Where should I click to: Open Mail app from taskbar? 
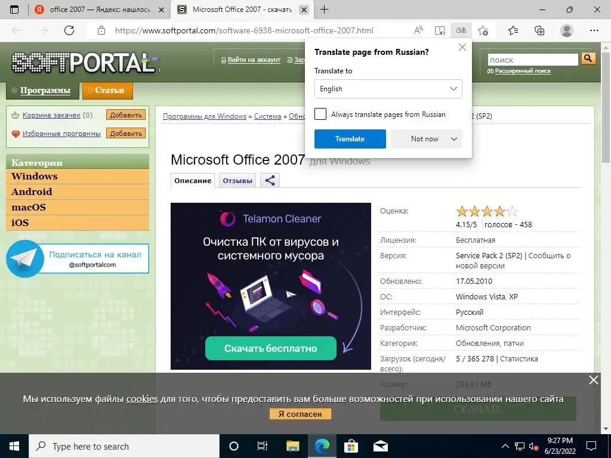coord(380,446)
